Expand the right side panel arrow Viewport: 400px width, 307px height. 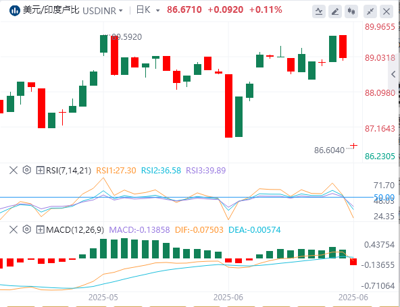tap(393, 74)
